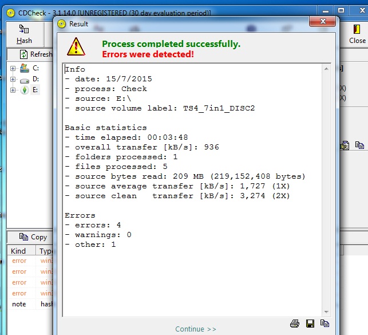Select the note row in log
This screenshot has height=335, width=368.
(x=19, y=304)
